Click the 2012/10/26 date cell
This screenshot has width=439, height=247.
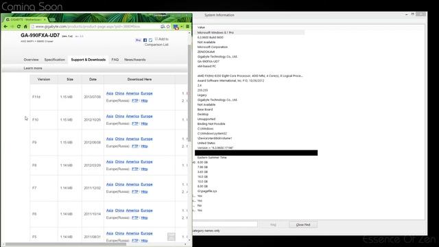(92, 119)
